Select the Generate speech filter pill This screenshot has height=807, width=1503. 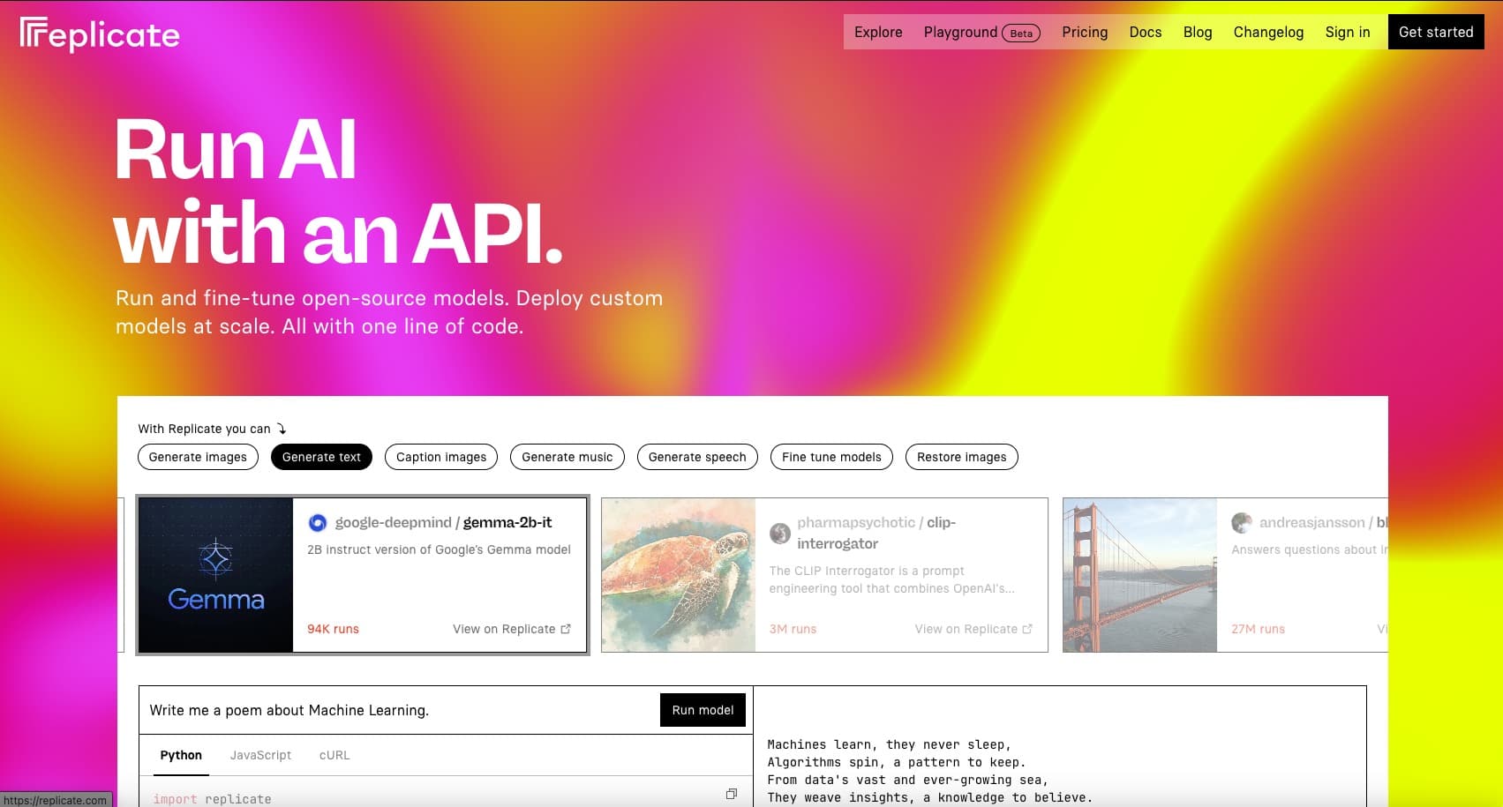697,457
